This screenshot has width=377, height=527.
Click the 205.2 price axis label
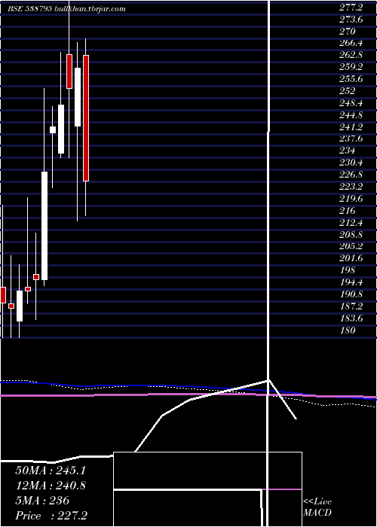(351, 246)
